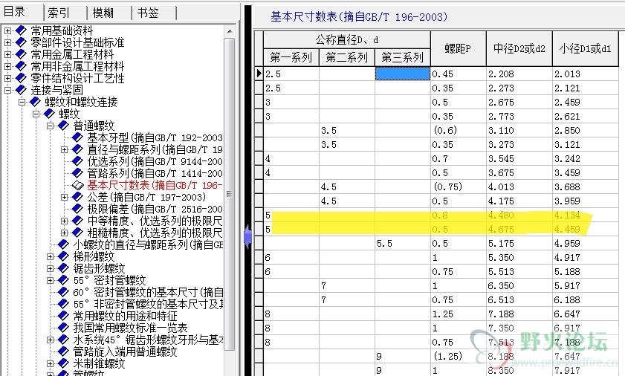Image resolution: width=625 pixels, height=376 pixels.
Task: Expand 零件结构设计工艺性 node
Action: pyautogui.click(x=8, y=78)
